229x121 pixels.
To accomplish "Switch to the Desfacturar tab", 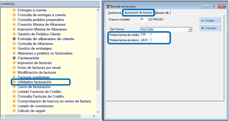I will pos(115,13).
